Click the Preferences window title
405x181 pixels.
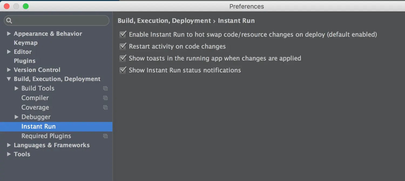247,6
